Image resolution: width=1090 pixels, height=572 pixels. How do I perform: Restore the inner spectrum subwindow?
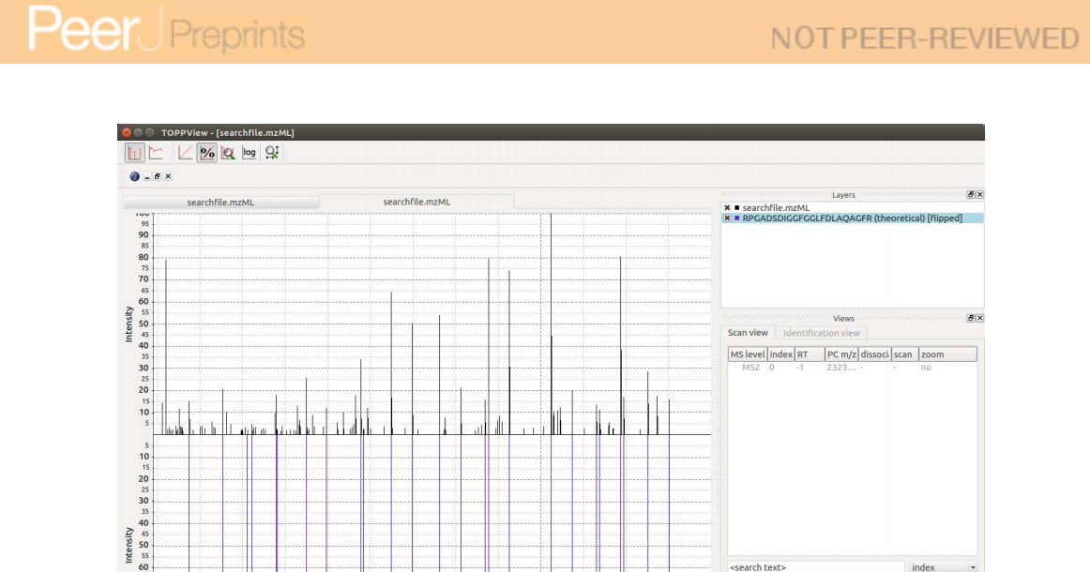click(x=157, y=176)
